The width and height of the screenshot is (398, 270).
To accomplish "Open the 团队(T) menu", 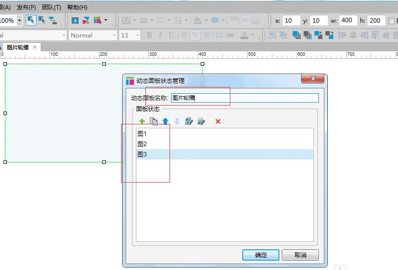I will 51,7.
